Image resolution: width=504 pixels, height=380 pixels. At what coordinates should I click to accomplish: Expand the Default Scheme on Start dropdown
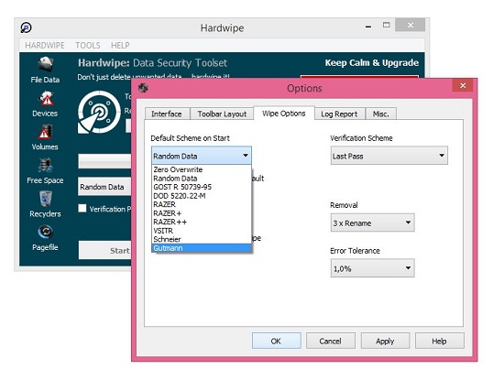click(x=202, y=156)
